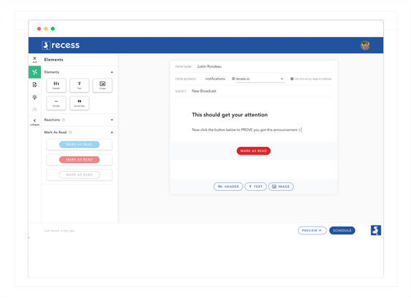Add a Quote Box element tile
The width and height of the screenshot is (411, 300).
coord(79,103)
